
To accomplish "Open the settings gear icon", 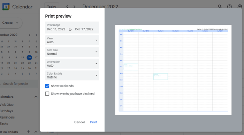I will tap(240, 6).
